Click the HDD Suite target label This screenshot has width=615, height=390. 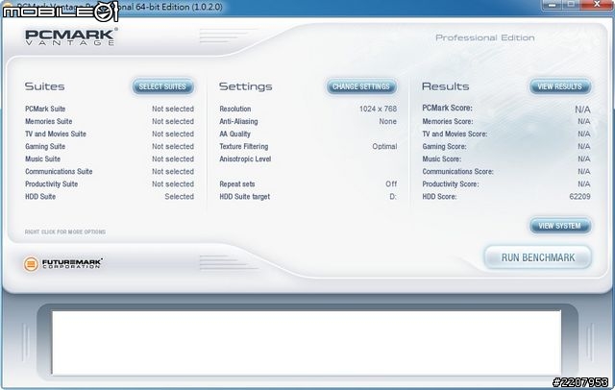245,197
